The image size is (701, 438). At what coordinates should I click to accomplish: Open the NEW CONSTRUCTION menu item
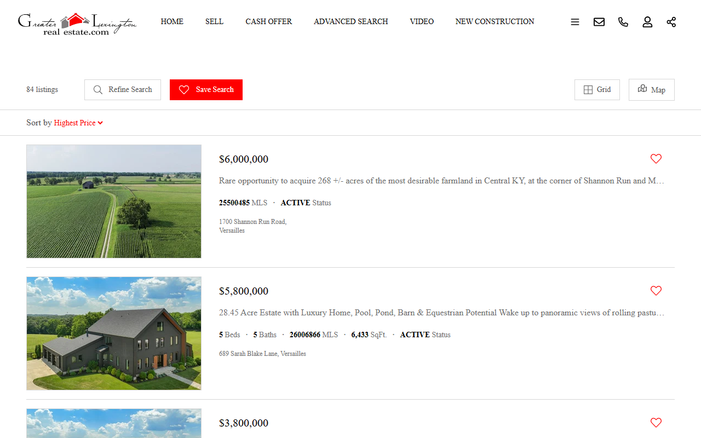click(x=495, y=21)
